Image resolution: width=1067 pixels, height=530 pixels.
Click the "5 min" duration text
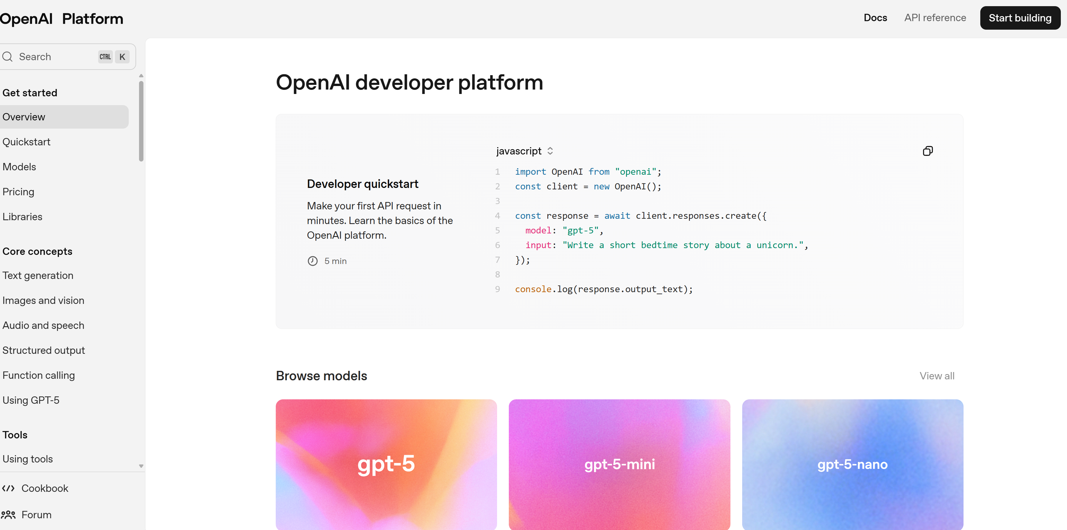click(335, 261)
